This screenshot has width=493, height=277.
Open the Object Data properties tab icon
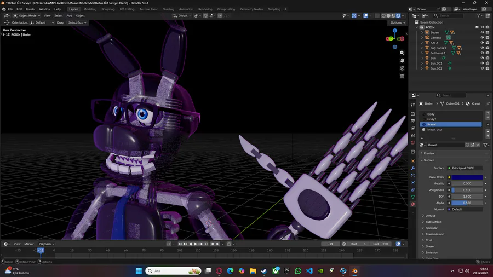click(x=413, y=197)
